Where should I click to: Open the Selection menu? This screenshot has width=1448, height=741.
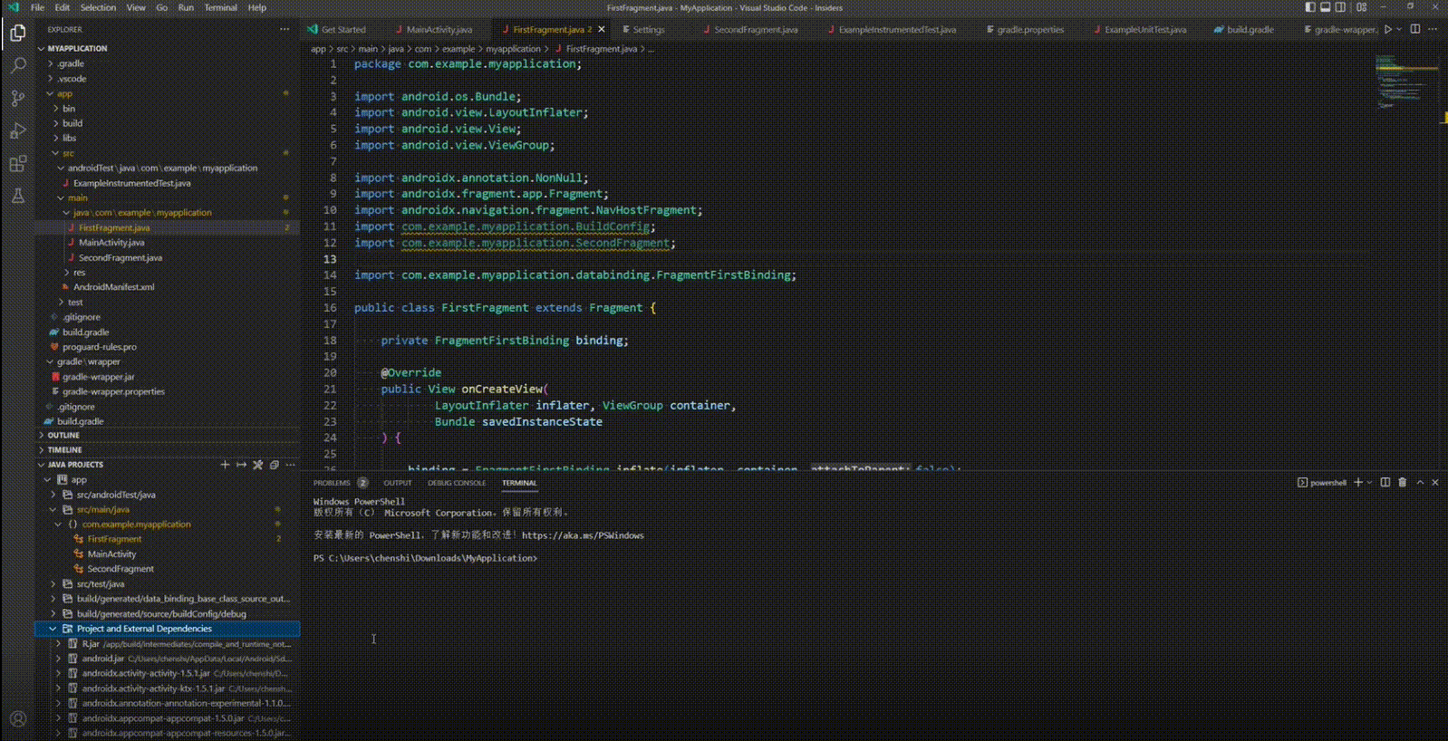98,7
